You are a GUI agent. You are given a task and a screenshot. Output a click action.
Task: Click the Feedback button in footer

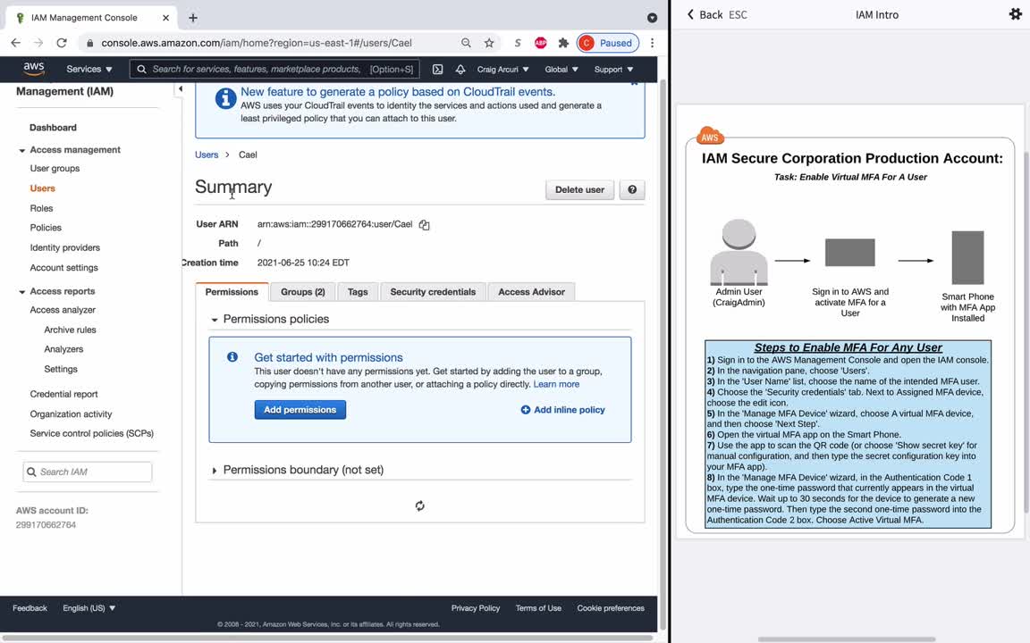[30, 608]
